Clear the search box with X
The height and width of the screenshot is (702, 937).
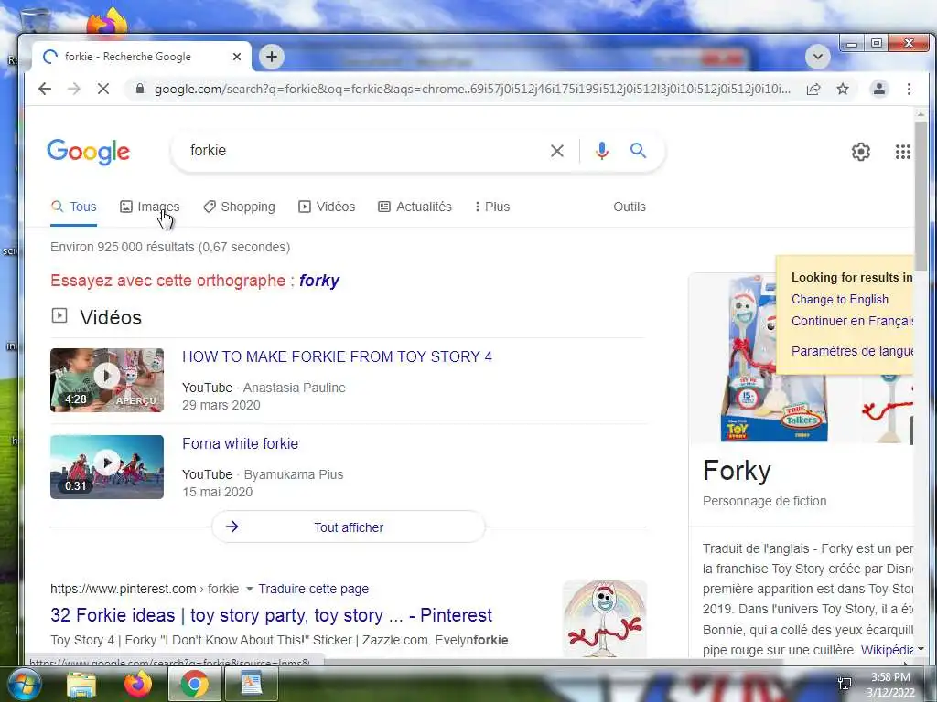[557, 151]
